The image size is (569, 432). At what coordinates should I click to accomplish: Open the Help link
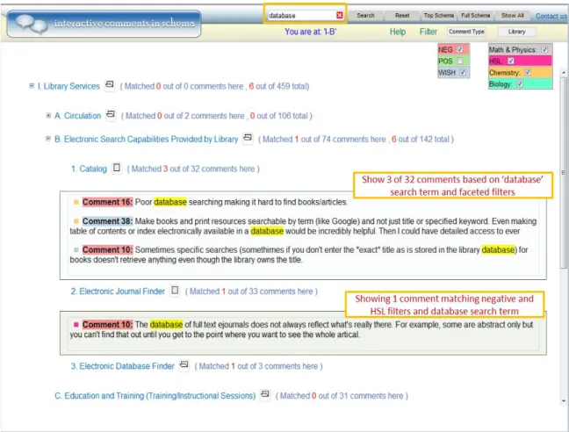tap(398, 32)
